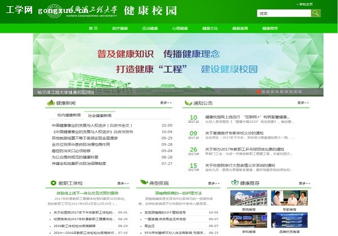Expand 更多>> in the 健康新闻 section
The height and width of the screenshot is (236, 338).
166,103
